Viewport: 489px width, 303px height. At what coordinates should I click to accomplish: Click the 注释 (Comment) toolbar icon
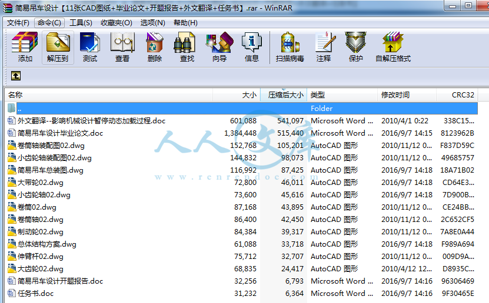click(x=324, y=48)
